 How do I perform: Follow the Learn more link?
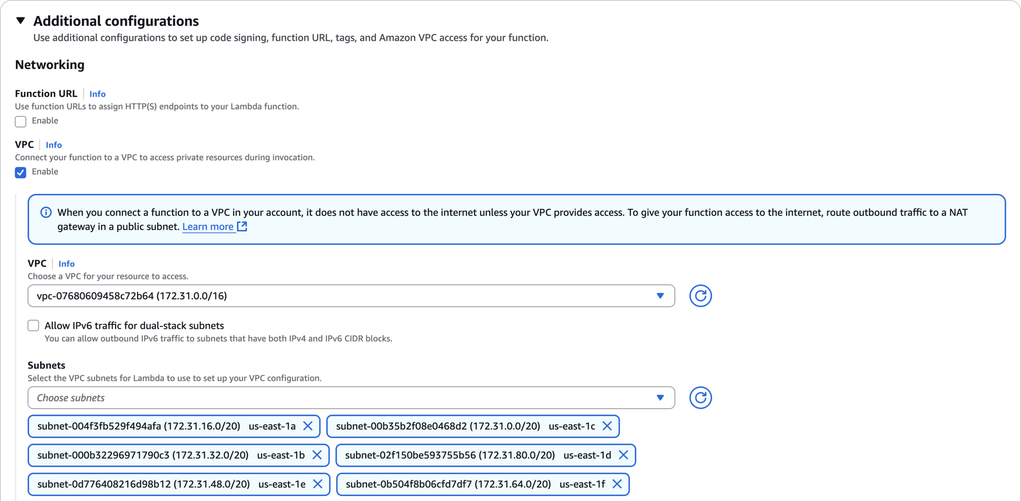coord(207,227)
